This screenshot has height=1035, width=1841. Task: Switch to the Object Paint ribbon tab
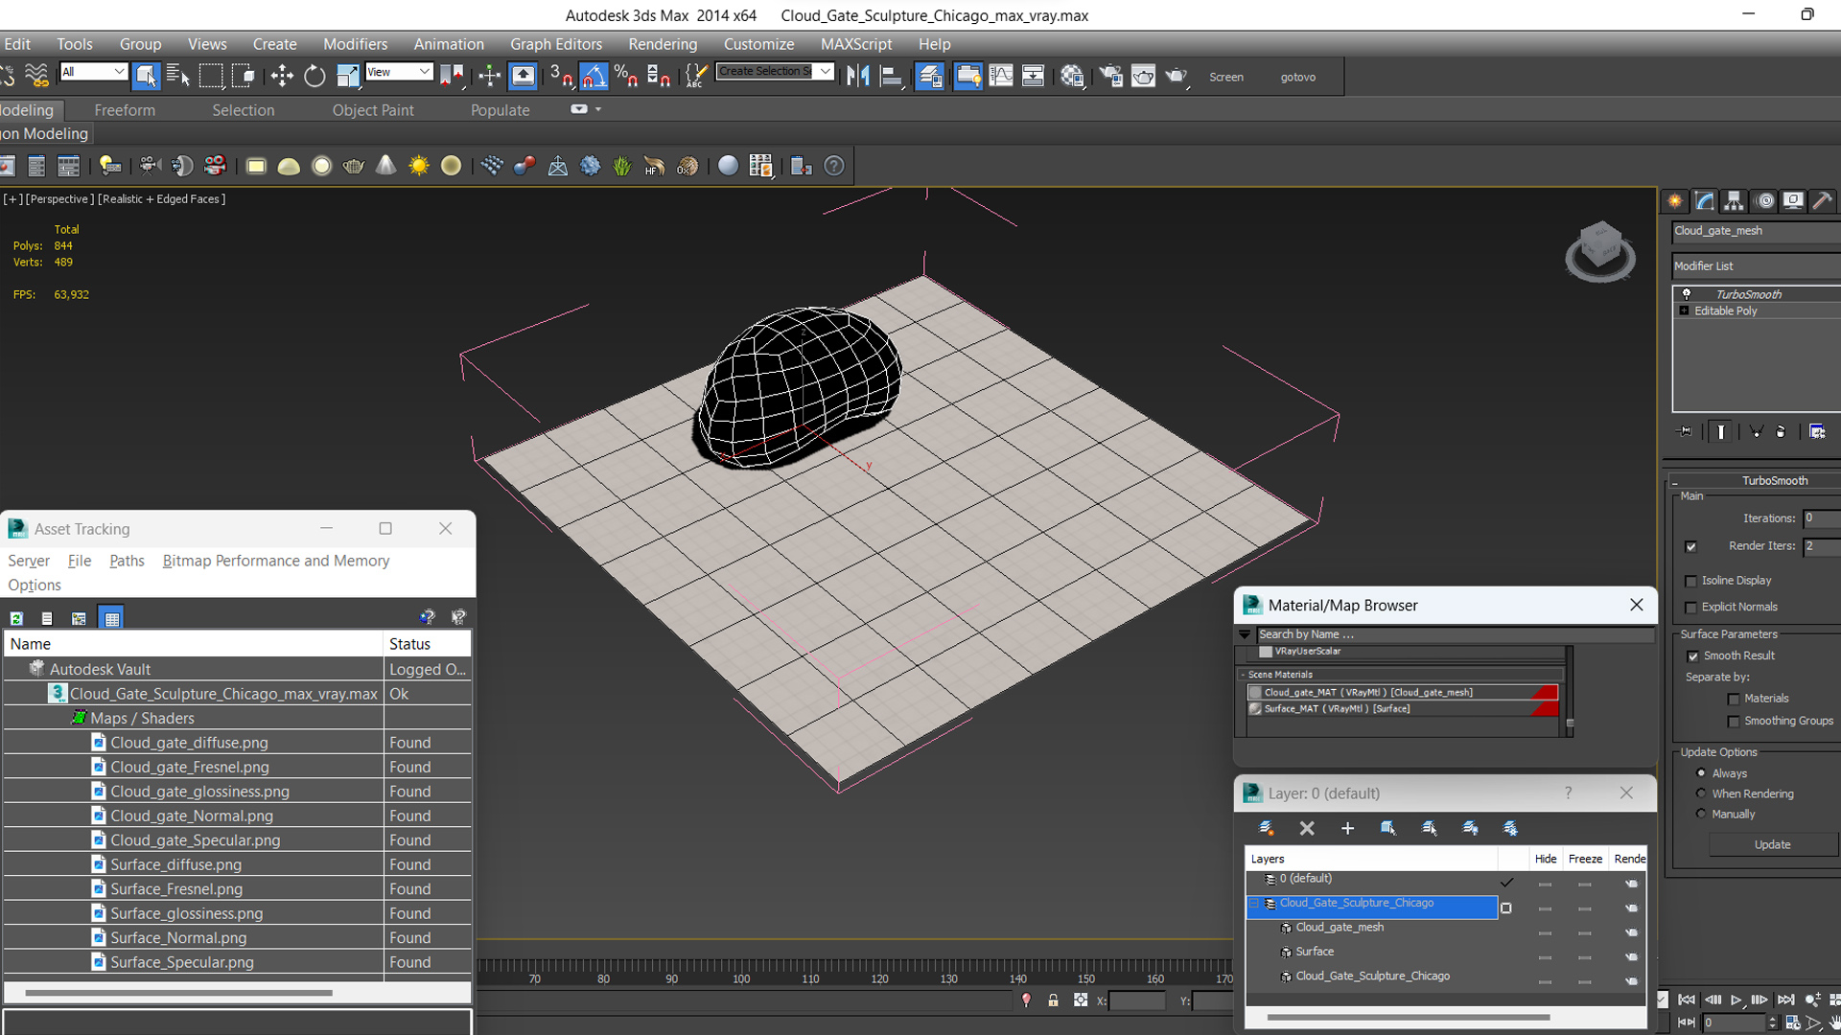pos(373,110)
